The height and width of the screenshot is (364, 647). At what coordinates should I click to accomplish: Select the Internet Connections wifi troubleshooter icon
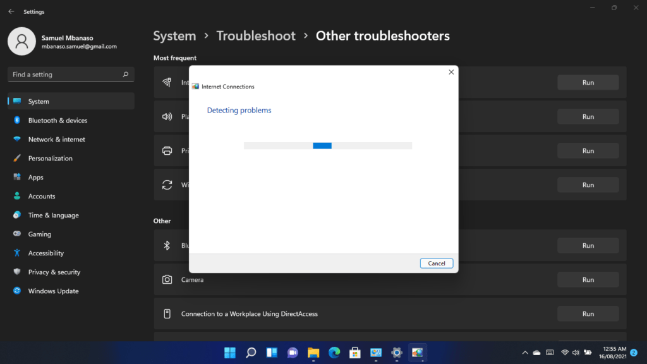pos(166,82)
